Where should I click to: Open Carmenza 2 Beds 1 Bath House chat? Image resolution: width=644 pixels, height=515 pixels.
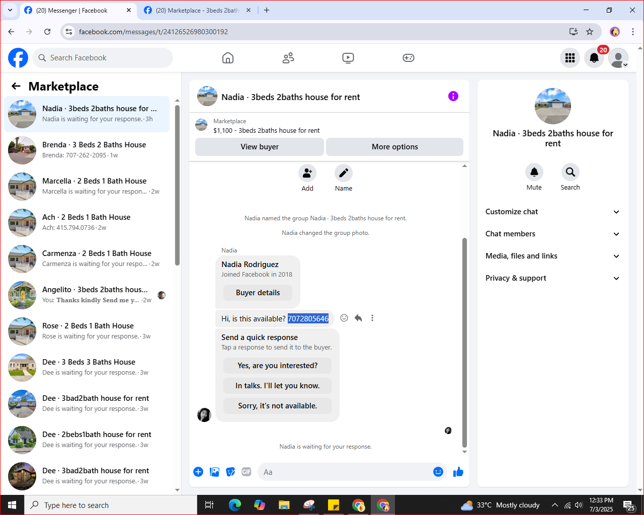[87, 259]
